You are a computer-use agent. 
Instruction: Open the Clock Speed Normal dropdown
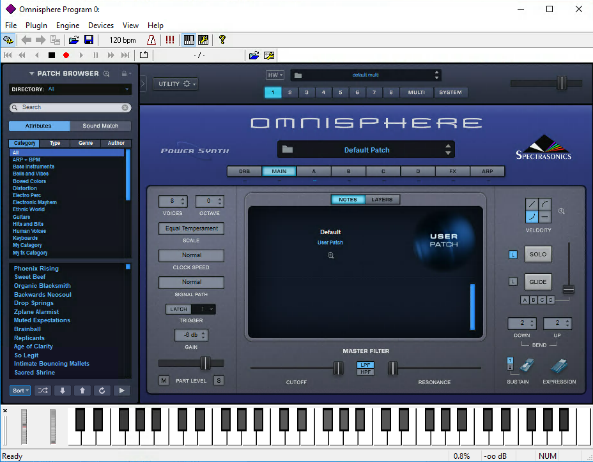tap(191, 255)
